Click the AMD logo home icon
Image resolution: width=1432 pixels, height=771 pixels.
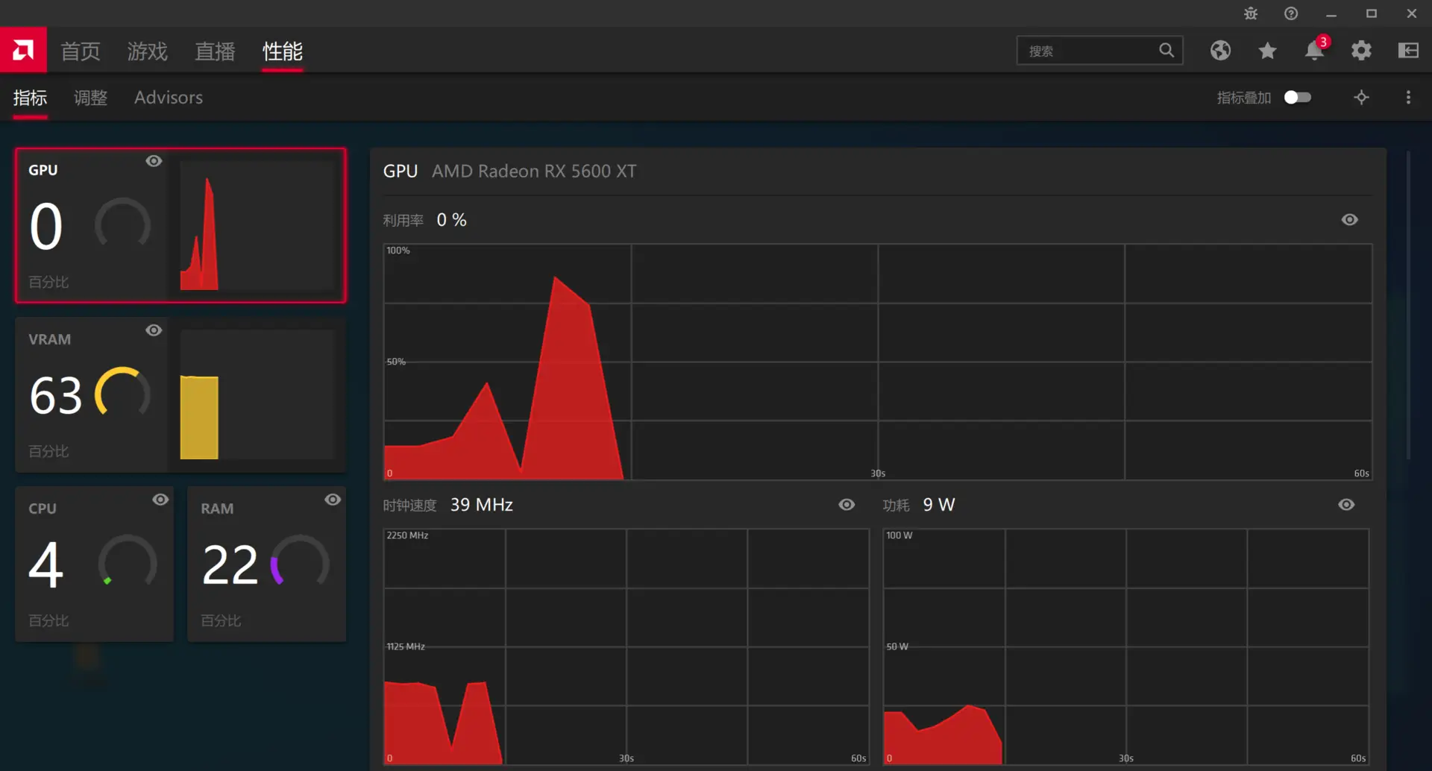[23, 50]
